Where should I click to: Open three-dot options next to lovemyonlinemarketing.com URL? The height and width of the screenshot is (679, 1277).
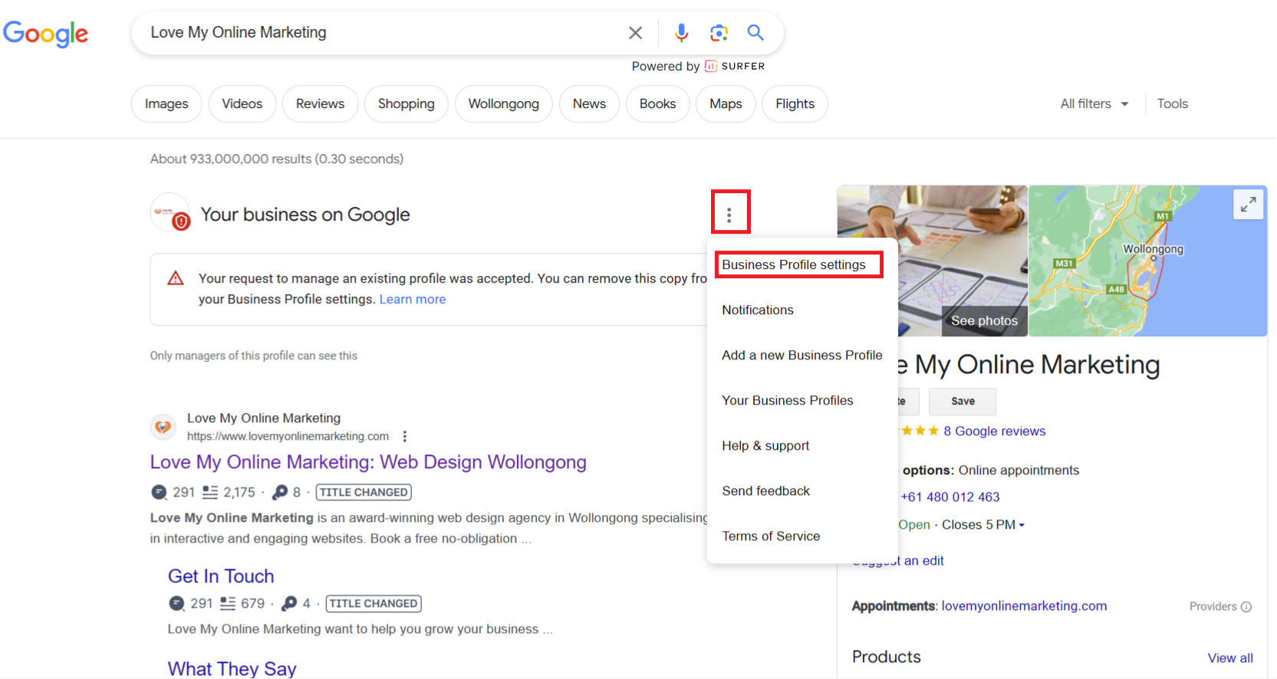click(x=405, y=436)
